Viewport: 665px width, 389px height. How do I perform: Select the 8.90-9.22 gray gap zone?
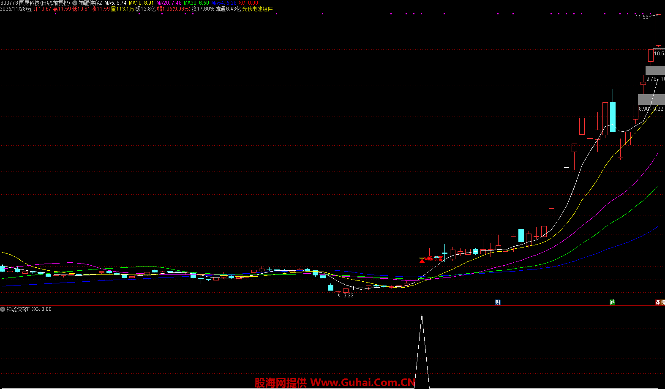pos(651,100)
